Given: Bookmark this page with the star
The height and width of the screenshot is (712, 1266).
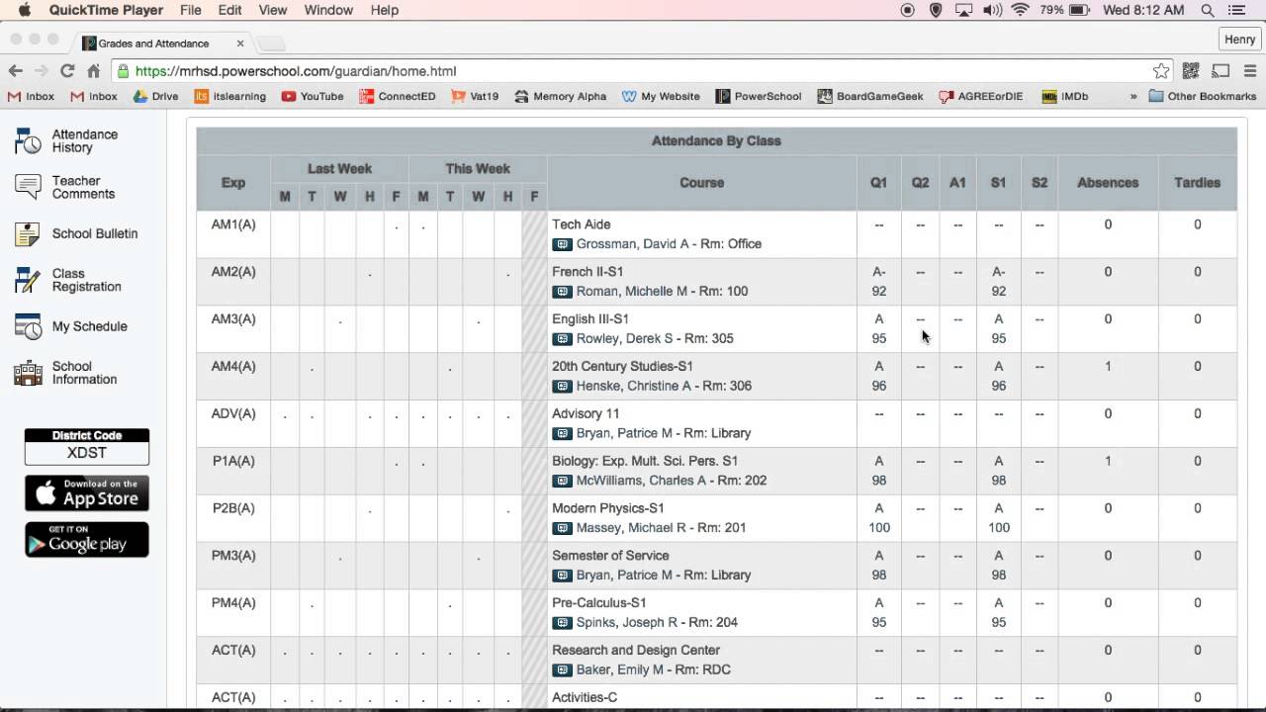Looking at the screenshot, I should click(x=1161, y=71).
